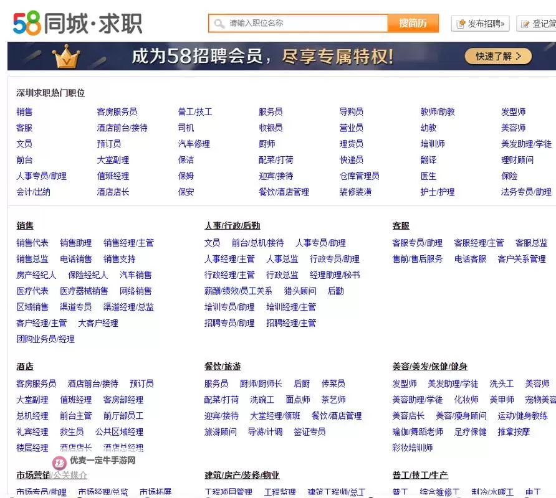Open 客服专员/助理 link
Viewport: 556px width, 498px height.
[418, 243]
